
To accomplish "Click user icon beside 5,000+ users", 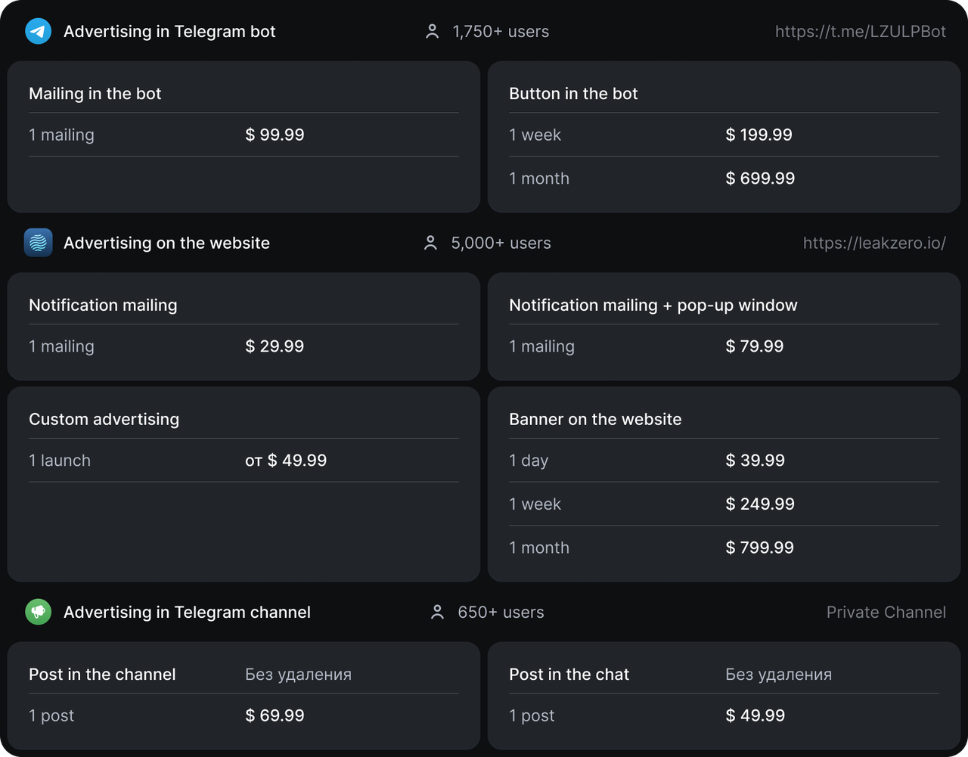I will tap(430, 243).
